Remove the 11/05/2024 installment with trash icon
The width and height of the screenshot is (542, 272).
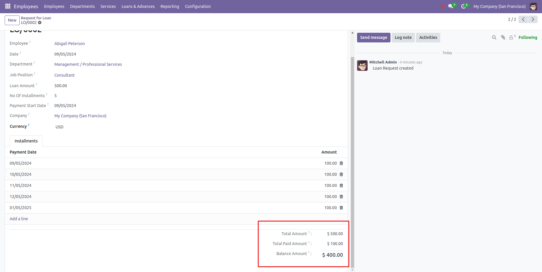click(x=341, y=185)
